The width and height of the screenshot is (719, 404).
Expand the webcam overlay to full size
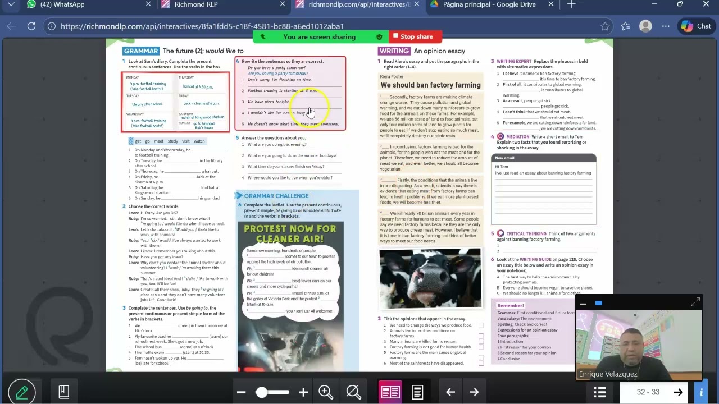click(x=695, y=302)
